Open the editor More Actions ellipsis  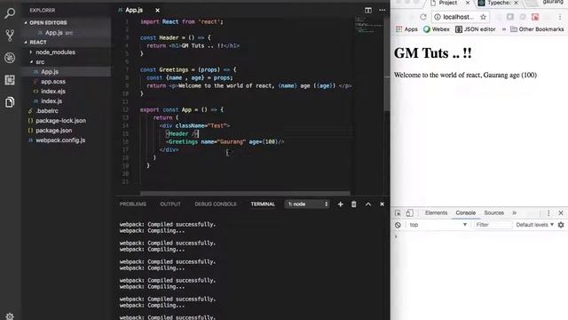tap(383, 10)
